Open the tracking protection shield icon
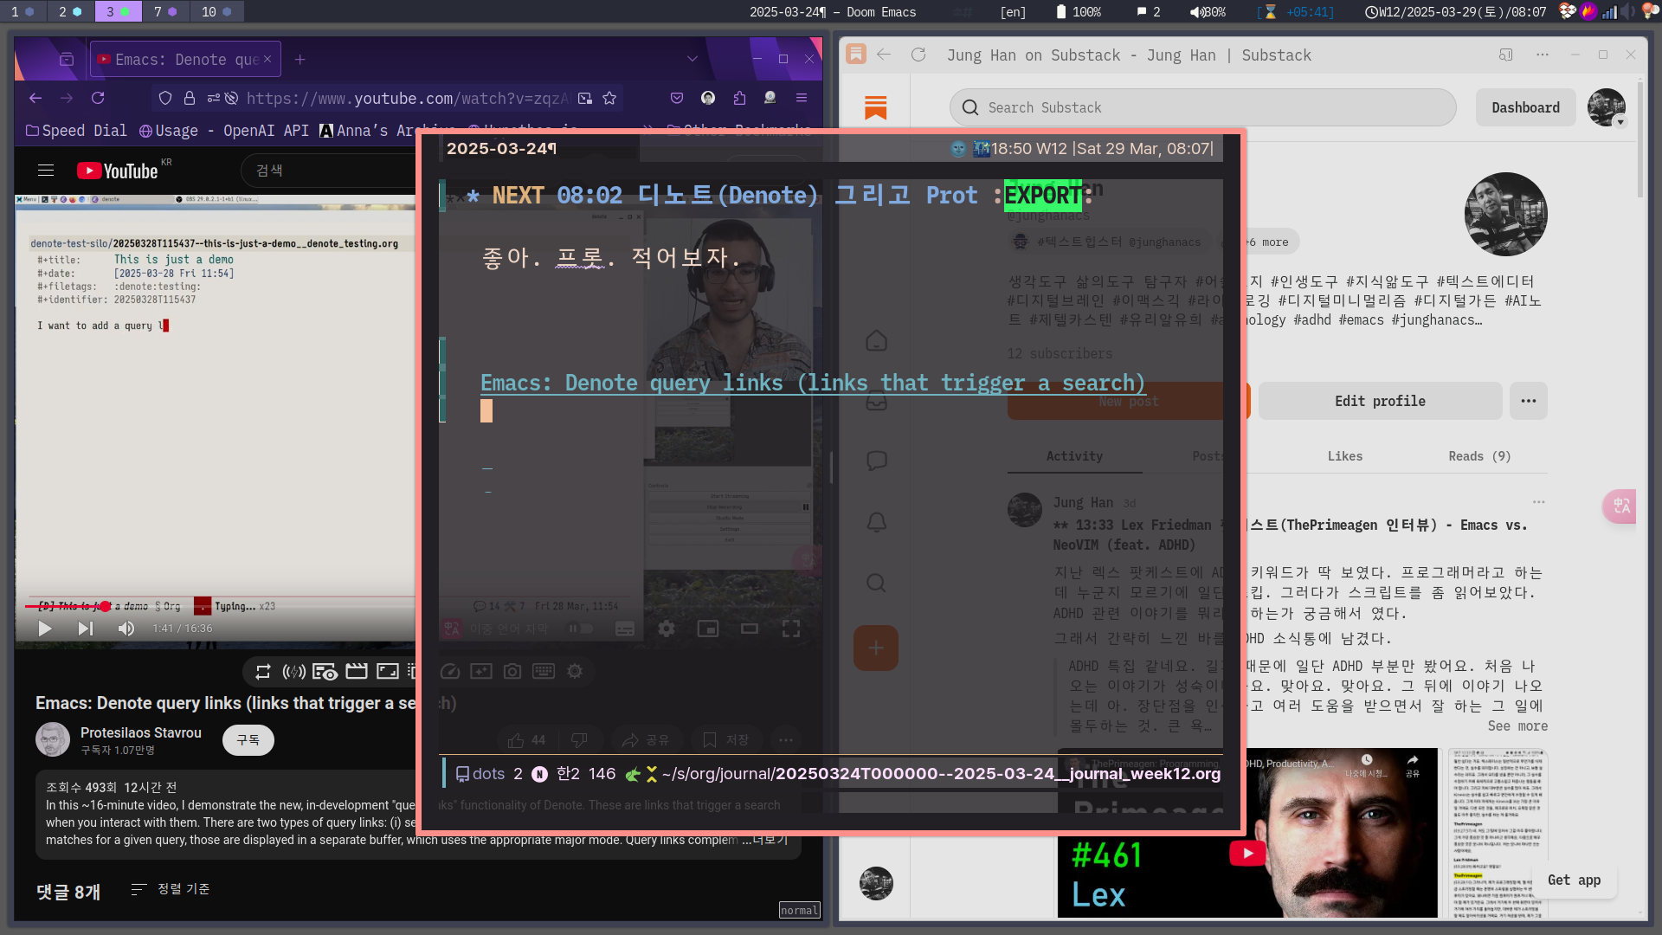This screenshot has height=935, width=1662. (165, 98)
